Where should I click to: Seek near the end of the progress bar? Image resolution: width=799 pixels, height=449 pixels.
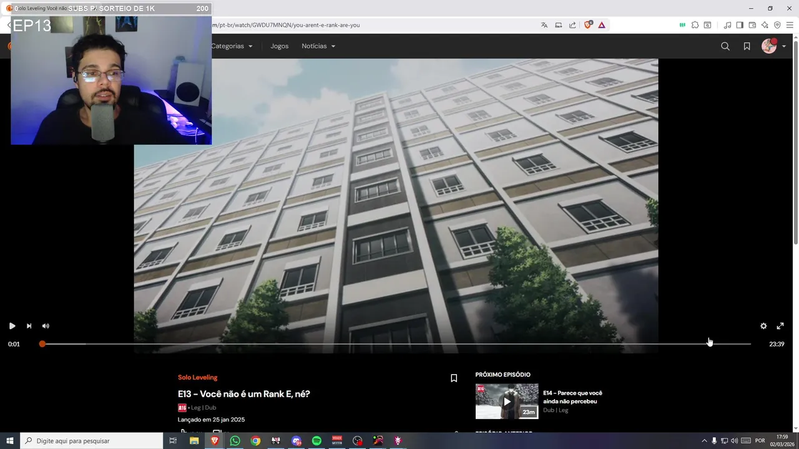click(x=710, y=344)
